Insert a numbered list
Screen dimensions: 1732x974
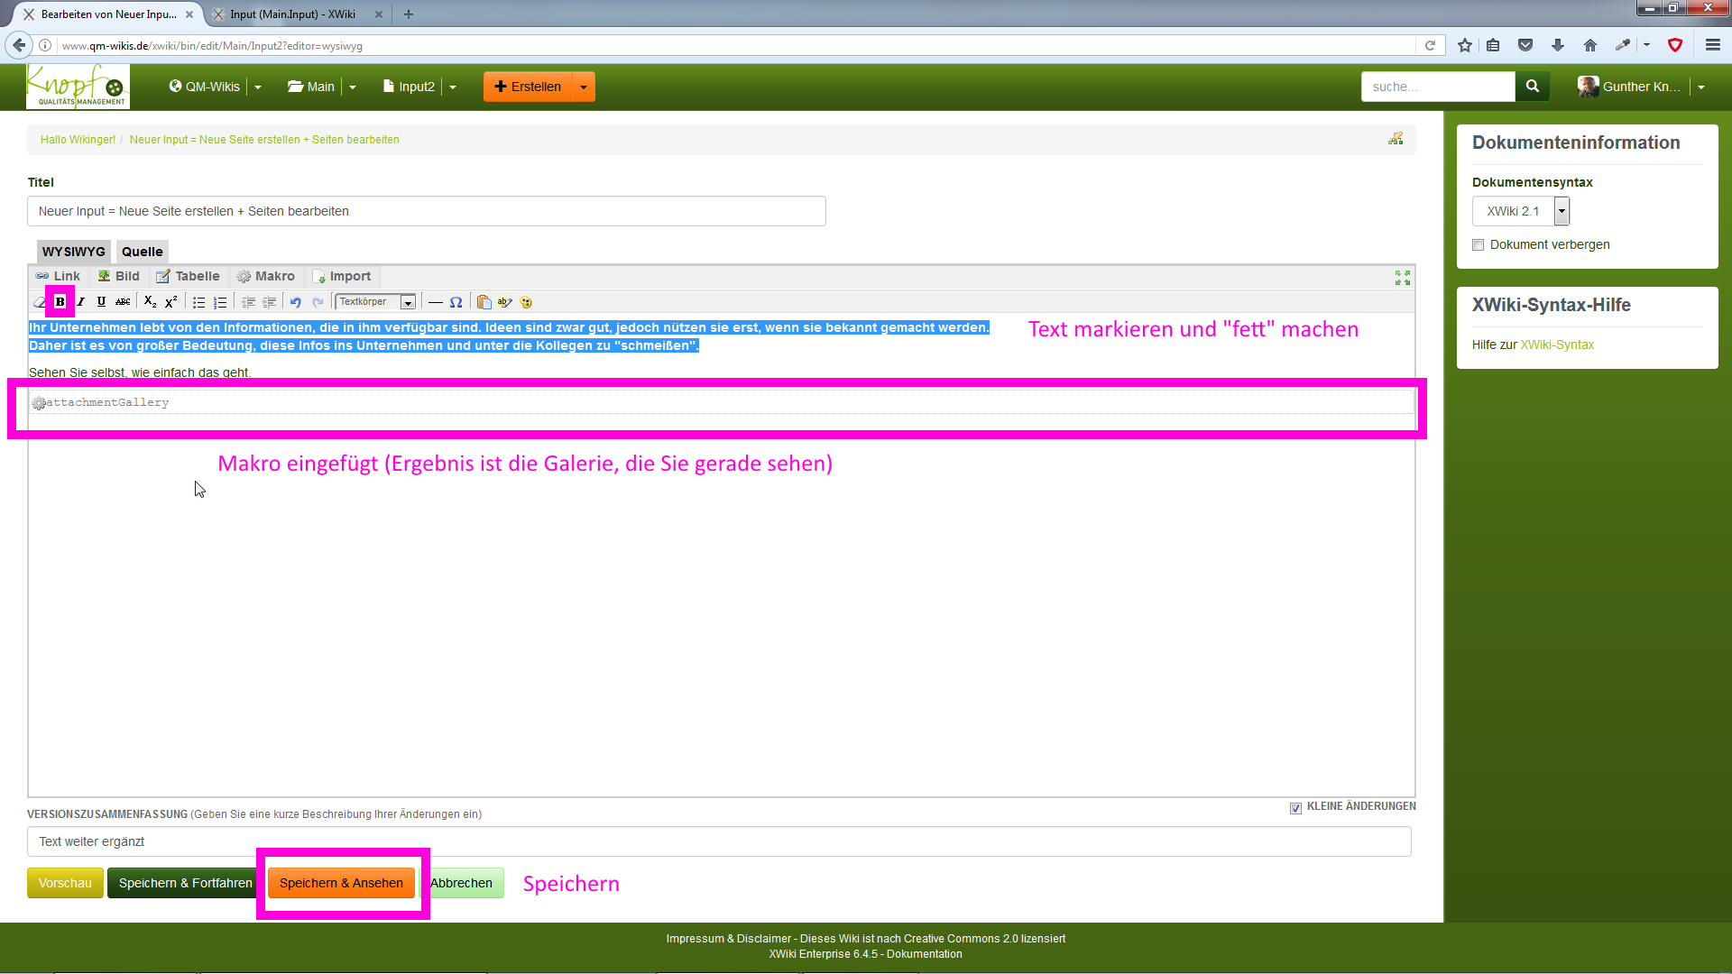[220, 302]
